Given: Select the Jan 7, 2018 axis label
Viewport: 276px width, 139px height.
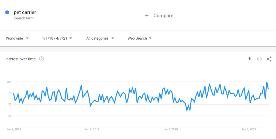Looking at the screenshot, I should (x=13, y=129).
